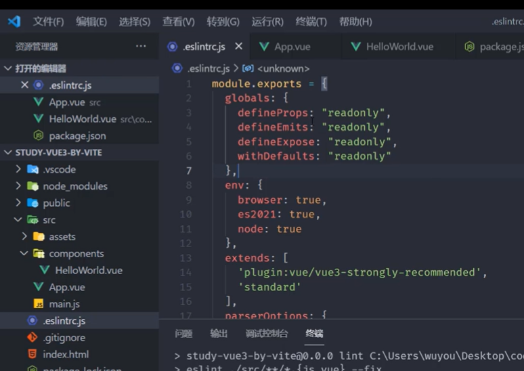Click the Vue icon beside App.vue tab
This screenshot has width=524, height=371.
(264, 47)
